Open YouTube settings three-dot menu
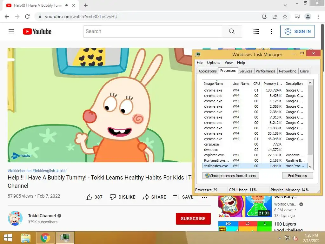 pos(271,31)
